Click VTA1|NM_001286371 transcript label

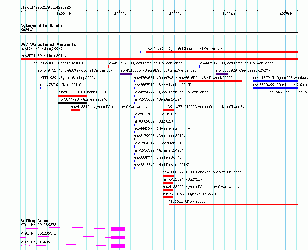pos(38,233)
